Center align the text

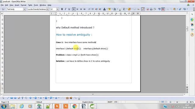77,9
